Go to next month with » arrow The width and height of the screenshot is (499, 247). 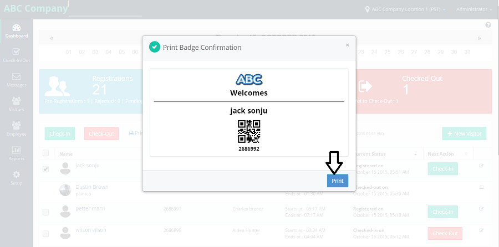tap(479, 38)
